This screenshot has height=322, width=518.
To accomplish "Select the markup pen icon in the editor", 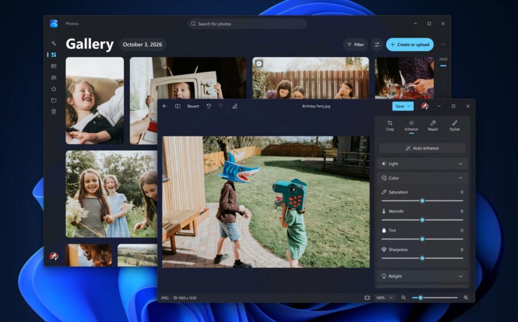I will [235, 106].
